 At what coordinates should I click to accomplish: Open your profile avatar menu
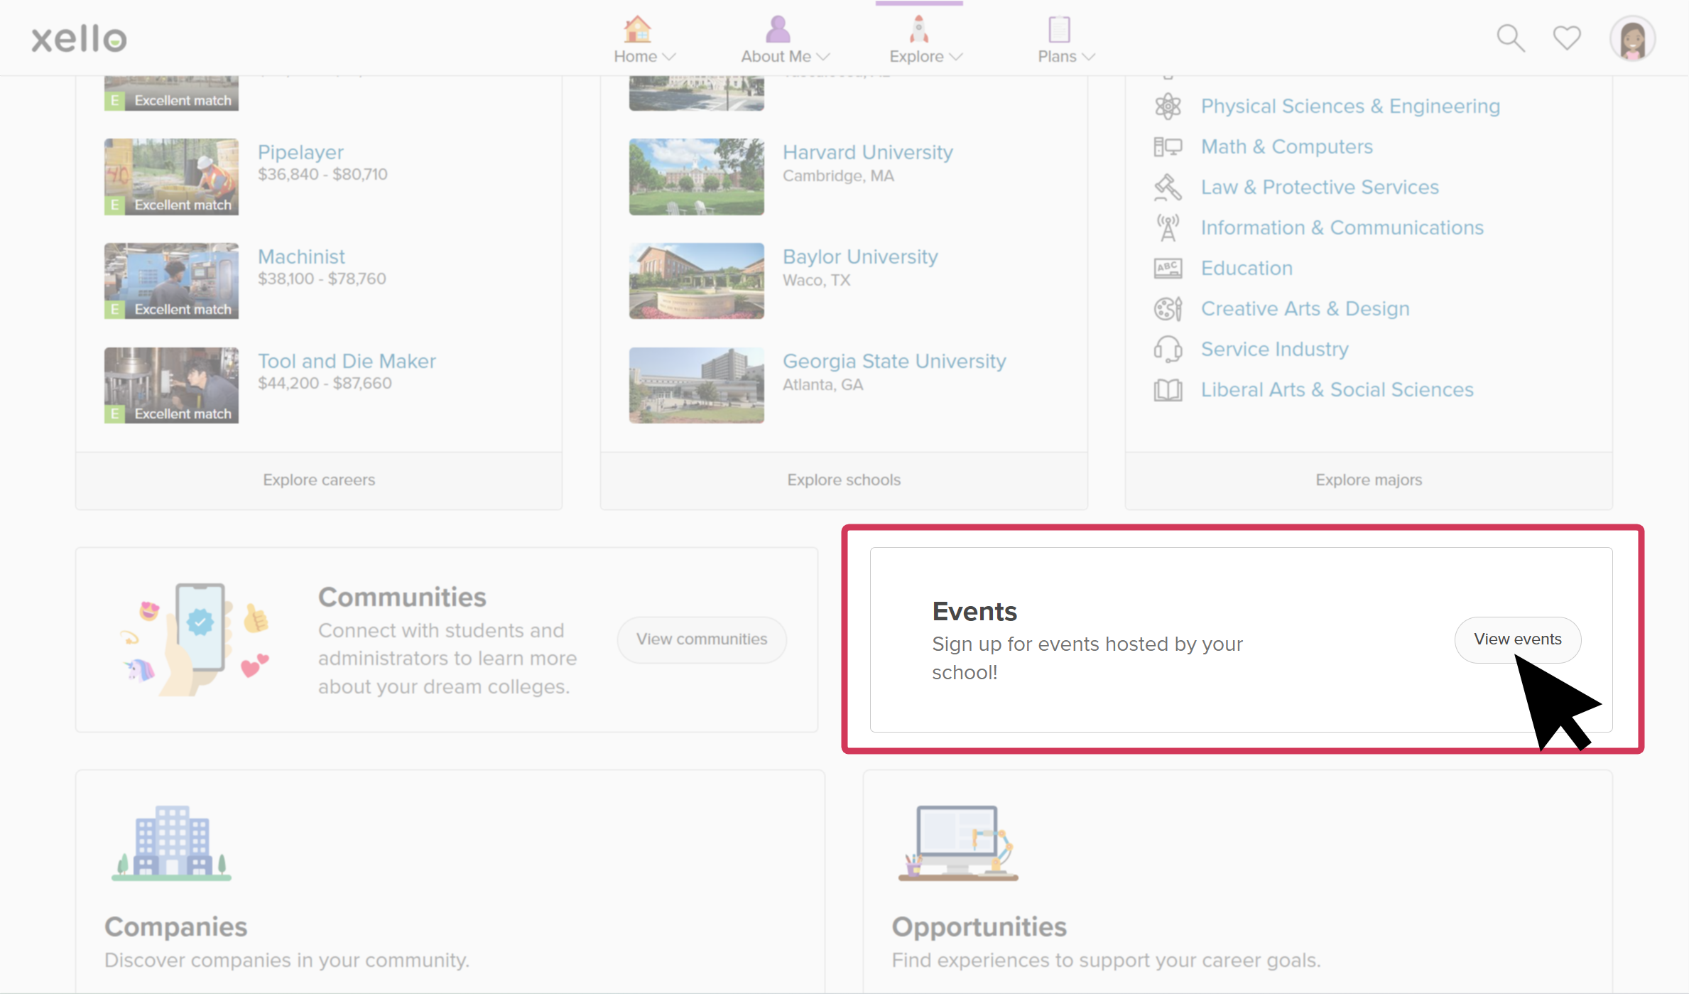coord(1631,38)
